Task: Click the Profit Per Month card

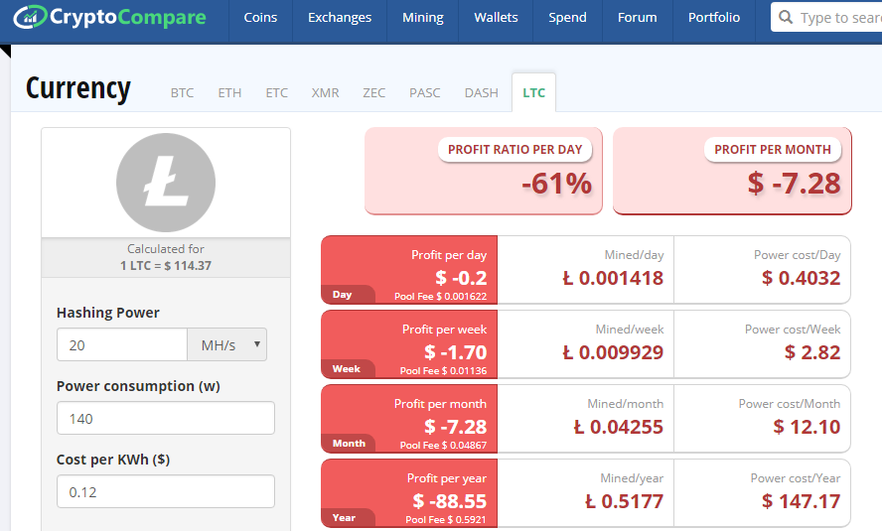Action: click(x=732, y=171)
